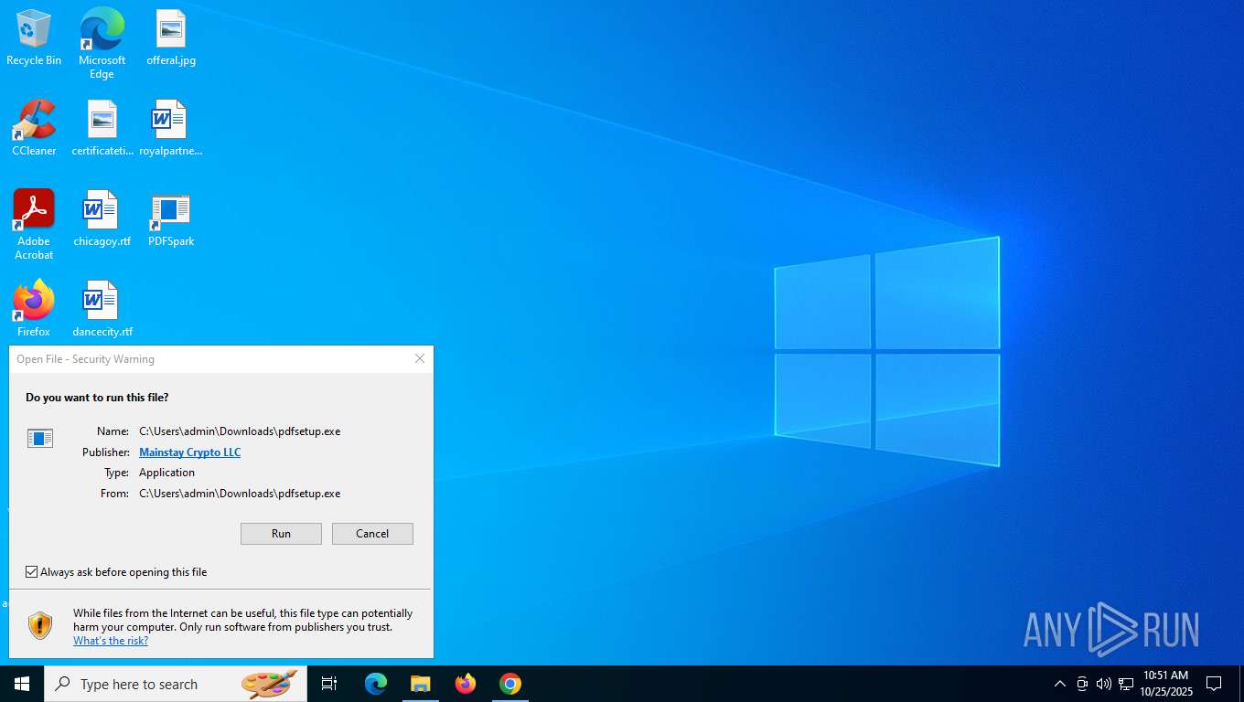Open the Action Center notifications icon
Image resolution: width=1244 pixels, height=702 pixels.
[x=1214, y=684]
